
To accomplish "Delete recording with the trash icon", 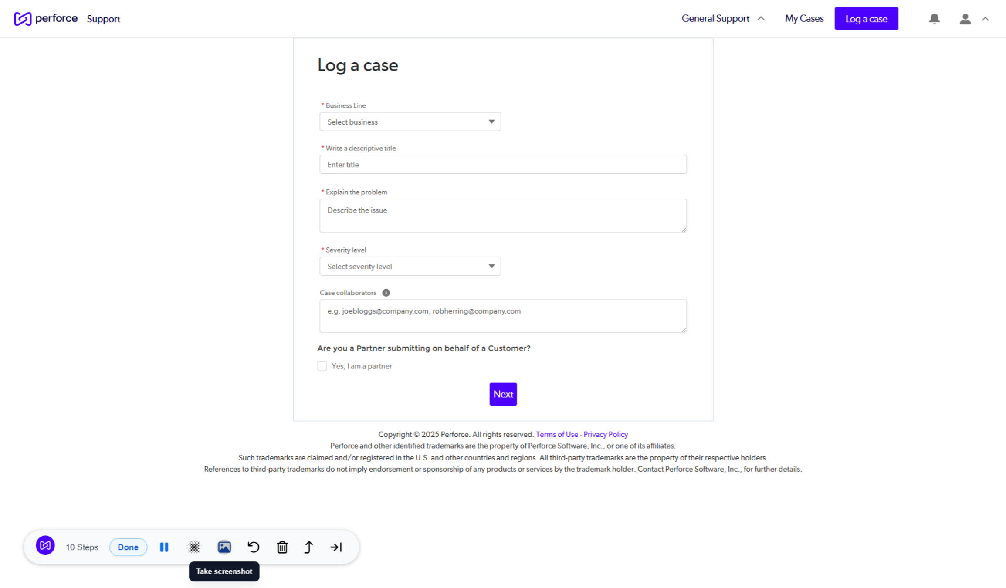I will pyautogui.click(x=282, y=547).
